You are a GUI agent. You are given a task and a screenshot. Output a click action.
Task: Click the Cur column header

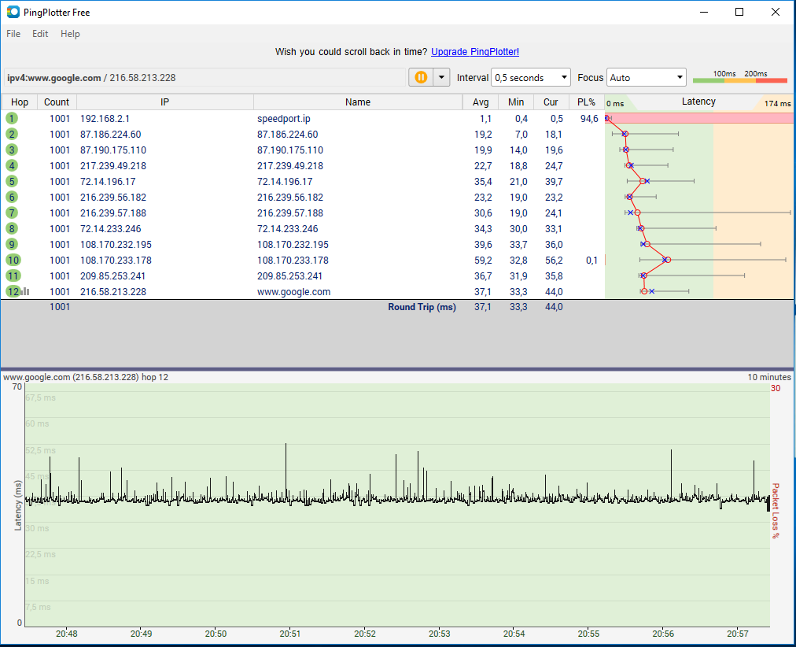551,102
